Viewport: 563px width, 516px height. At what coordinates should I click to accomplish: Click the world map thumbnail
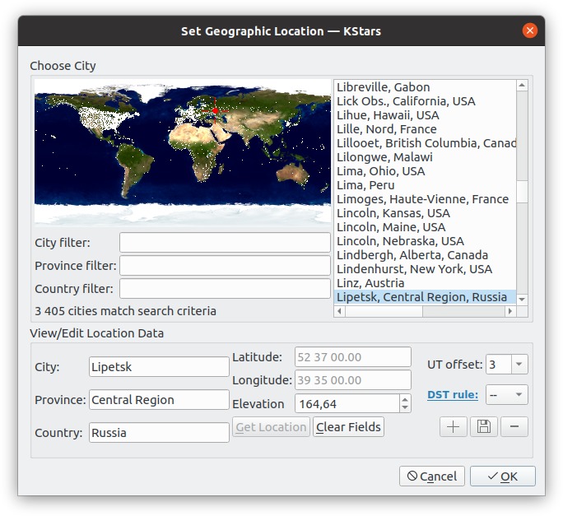183,152
